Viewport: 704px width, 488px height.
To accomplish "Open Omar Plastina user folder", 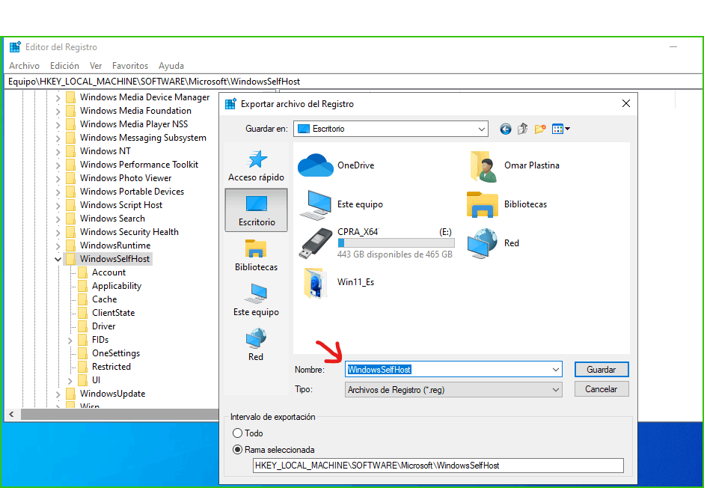I will pyautogui.click(x=514, y=165).
